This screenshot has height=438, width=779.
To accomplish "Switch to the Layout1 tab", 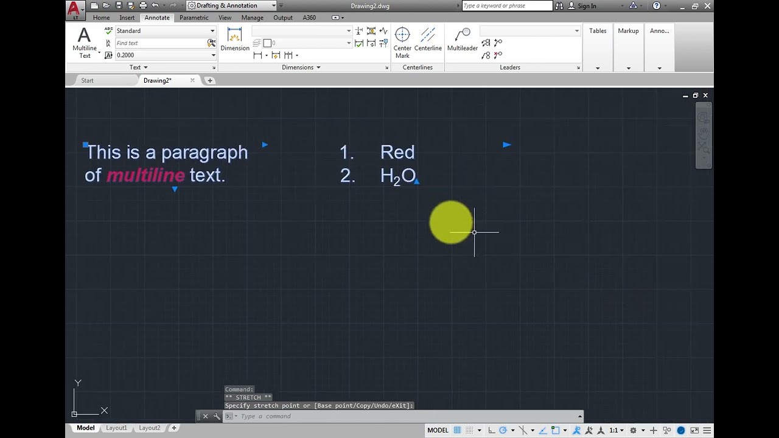I will 116,428.
